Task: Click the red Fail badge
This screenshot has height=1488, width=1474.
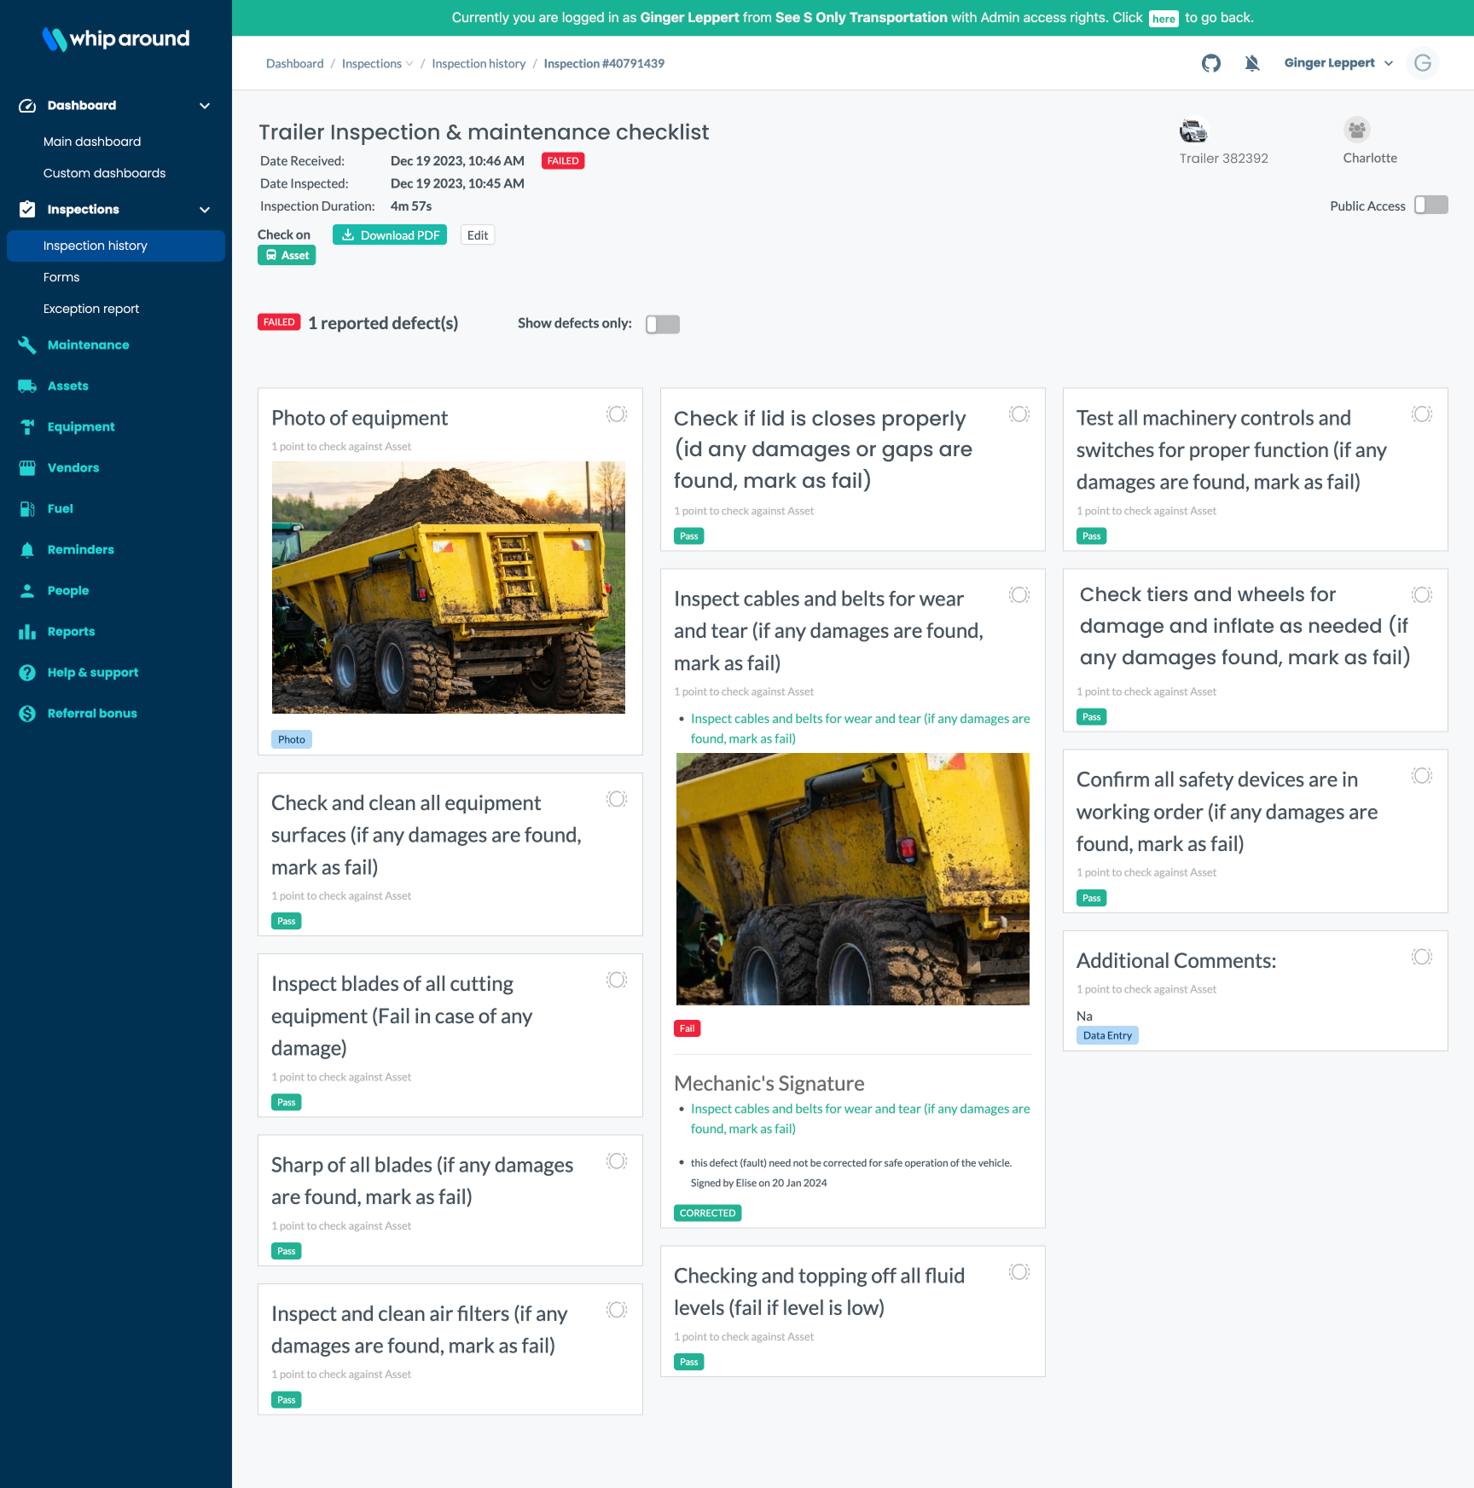Action: tap(687, 1028)
